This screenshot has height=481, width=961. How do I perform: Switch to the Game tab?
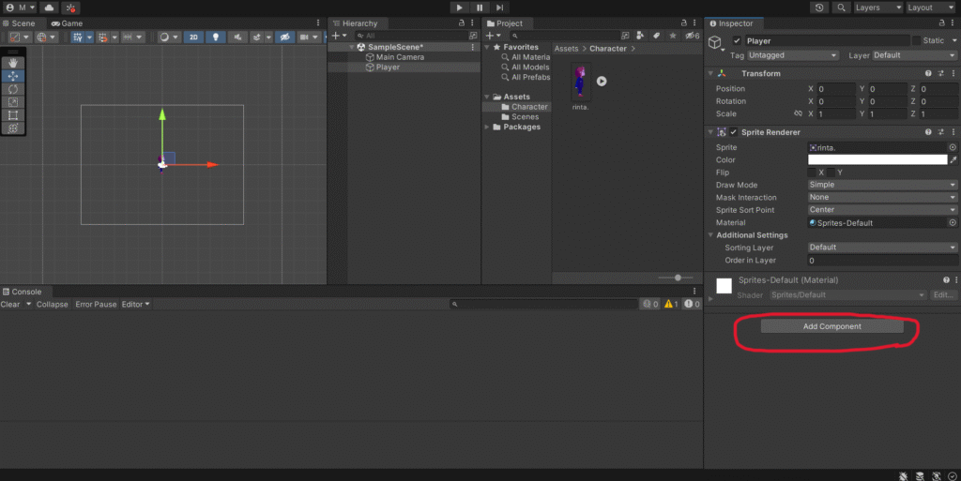pyautogui.click(x=67, y=23)
